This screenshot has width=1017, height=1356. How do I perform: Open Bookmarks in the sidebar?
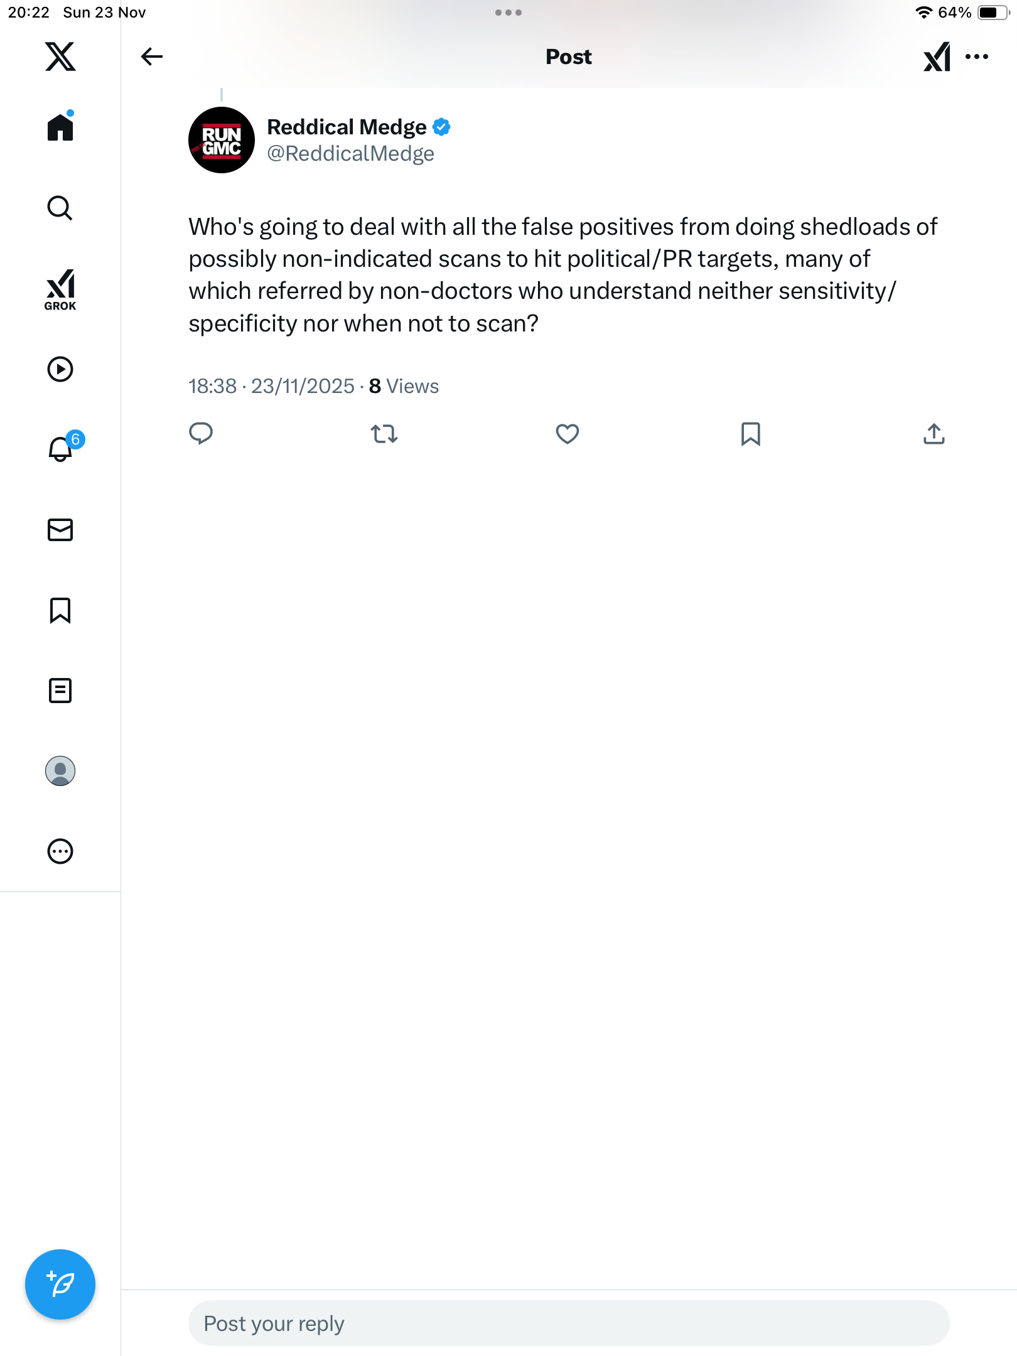[x=60, y=610]
